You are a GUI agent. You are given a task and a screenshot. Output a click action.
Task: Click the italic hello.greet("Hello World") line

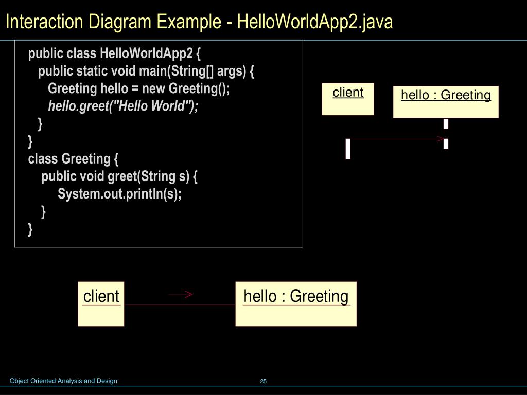point(123,106)
